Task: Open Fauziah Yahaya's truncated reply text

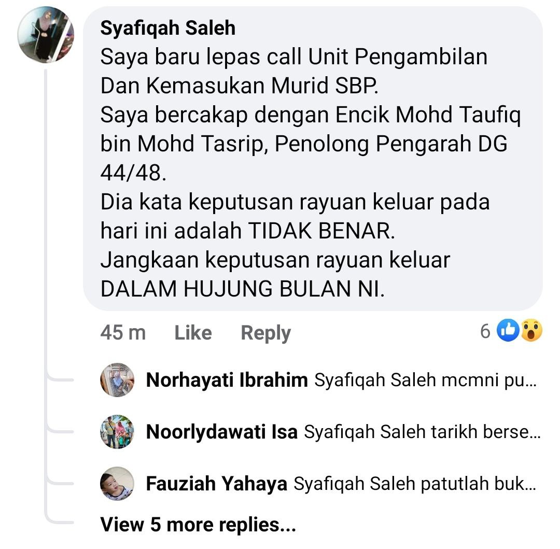Action: pyautogui.click(x=415, y=484)
